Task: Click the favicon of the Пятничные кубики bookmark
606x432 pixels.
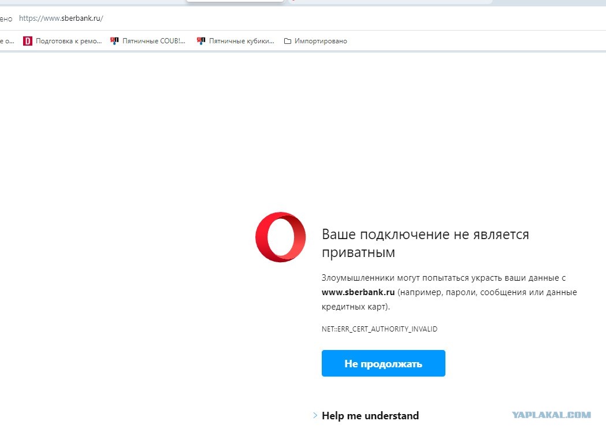Action: [x=201, y=41]
